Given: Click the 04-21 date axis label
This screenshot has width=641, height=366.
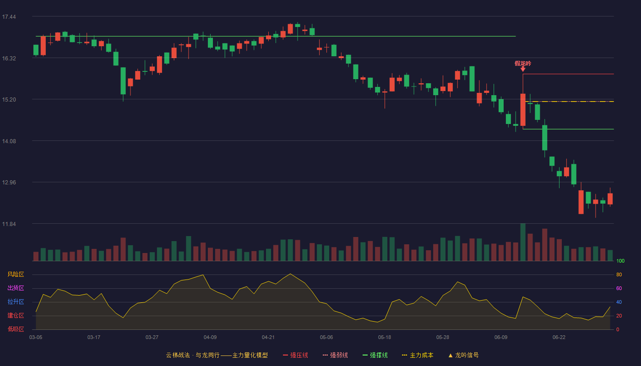Looking at the screenshot, I should point(268,337).
